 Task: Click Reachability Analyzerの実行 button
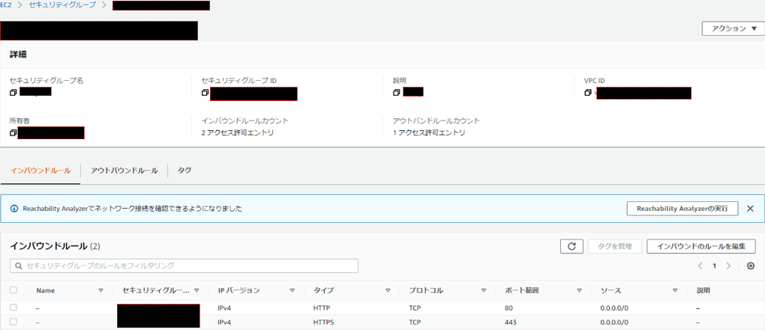pos(682,209)
